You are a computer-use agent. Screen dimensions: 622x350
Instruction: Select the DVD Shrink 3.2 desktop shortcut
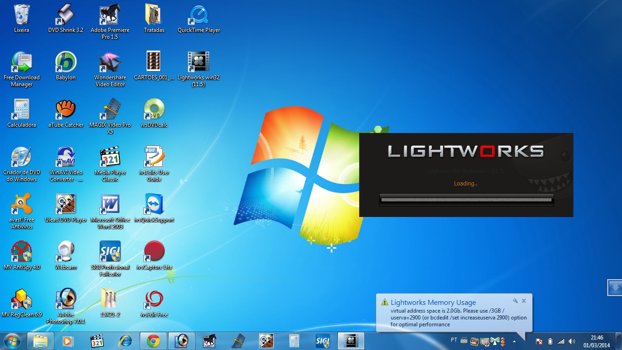tap(66, 19)
